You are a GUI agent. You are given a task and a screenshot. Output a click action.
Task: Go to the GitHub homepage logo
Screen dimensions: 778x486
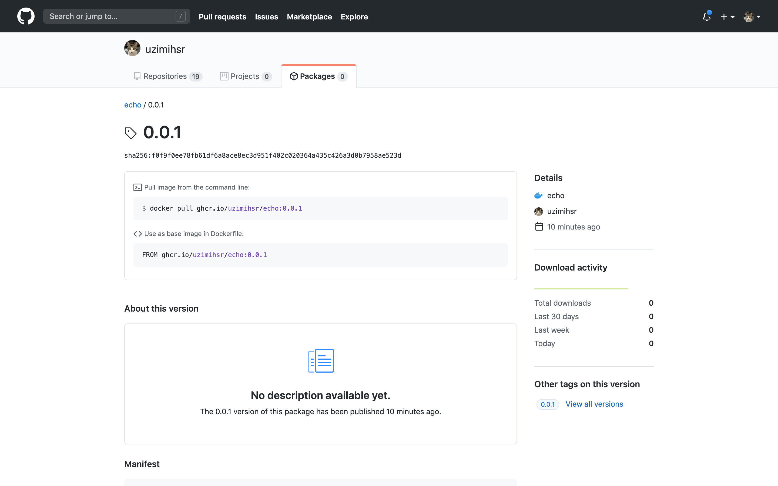click(26, 16)
